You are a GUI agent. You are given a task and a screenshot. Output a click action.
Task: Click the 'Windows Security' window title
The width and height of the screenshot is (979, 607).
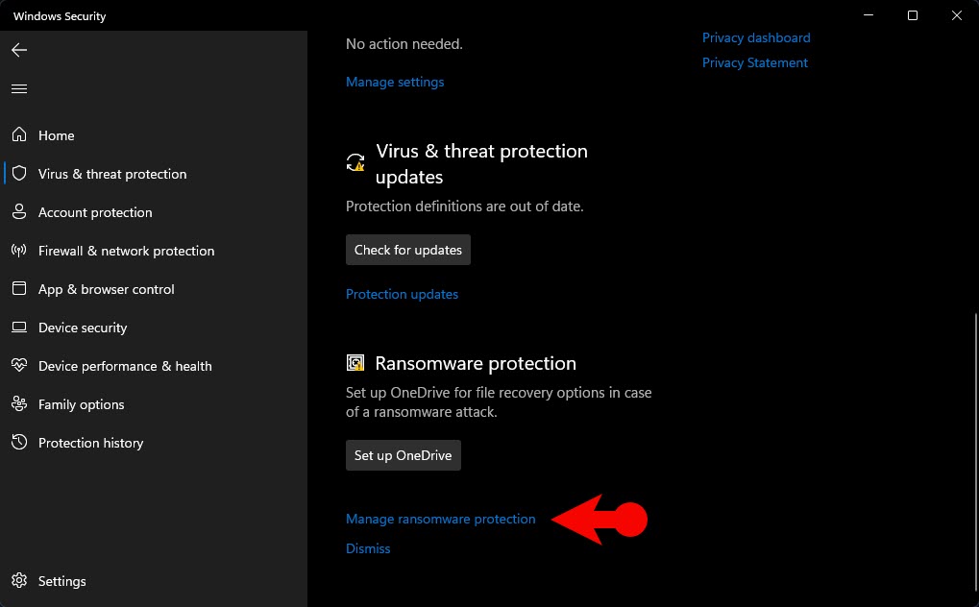point(60,16)
